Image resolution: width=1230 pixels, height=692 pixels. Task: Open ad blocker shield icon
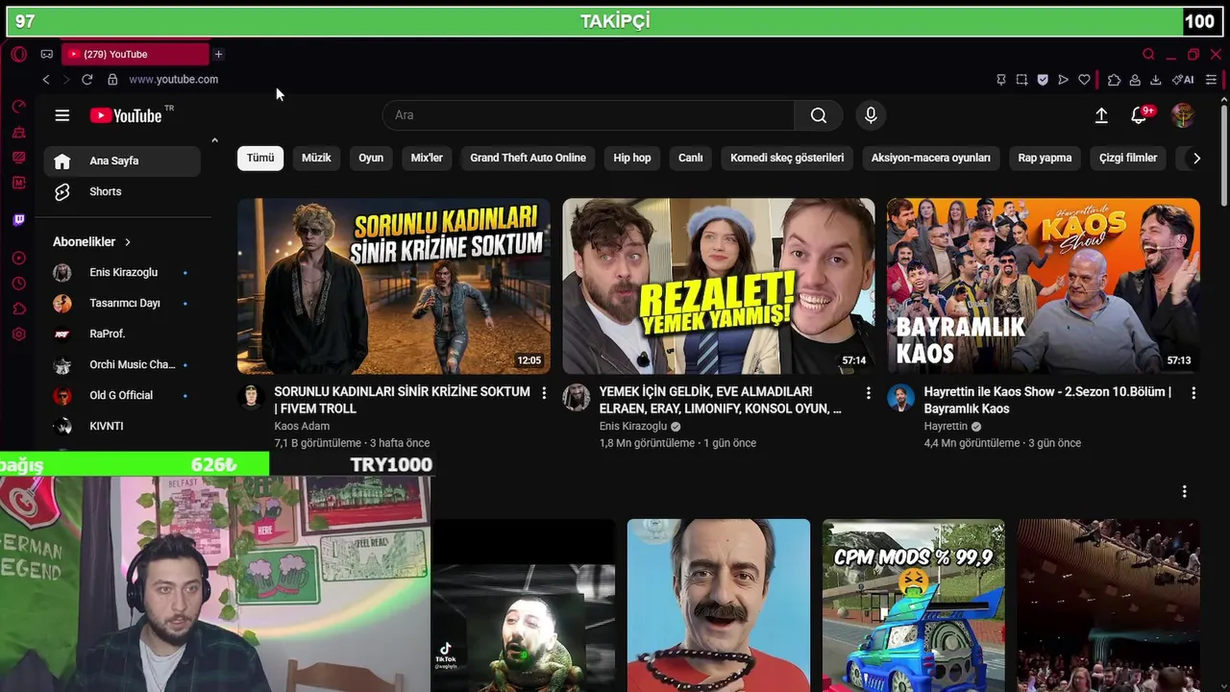[x=1043, y=80]
